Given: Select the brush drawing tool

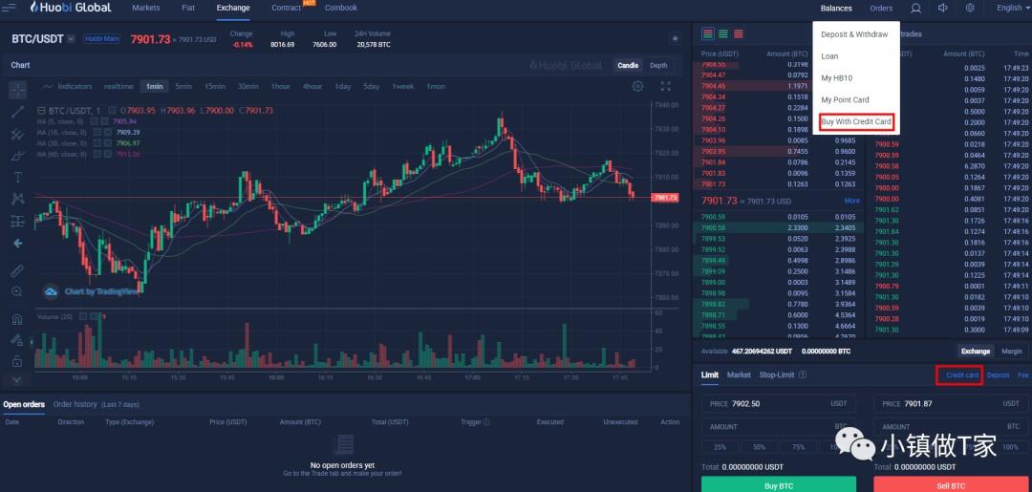Looking at the screenshot, I should point(18,155).
